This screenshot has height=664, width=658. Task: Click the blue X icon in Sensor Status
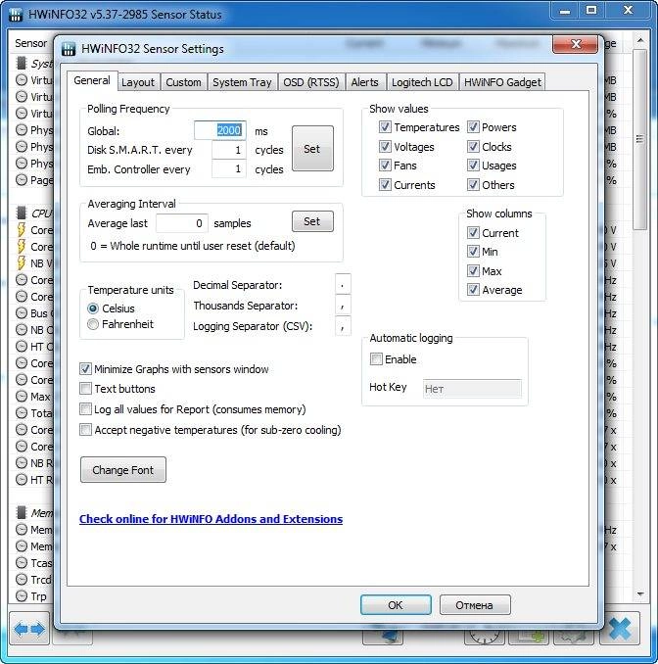621,629
